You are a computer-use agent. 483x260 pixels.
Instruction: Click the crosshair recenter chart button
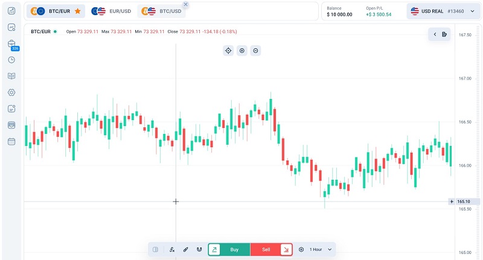[x=228, y=51]
